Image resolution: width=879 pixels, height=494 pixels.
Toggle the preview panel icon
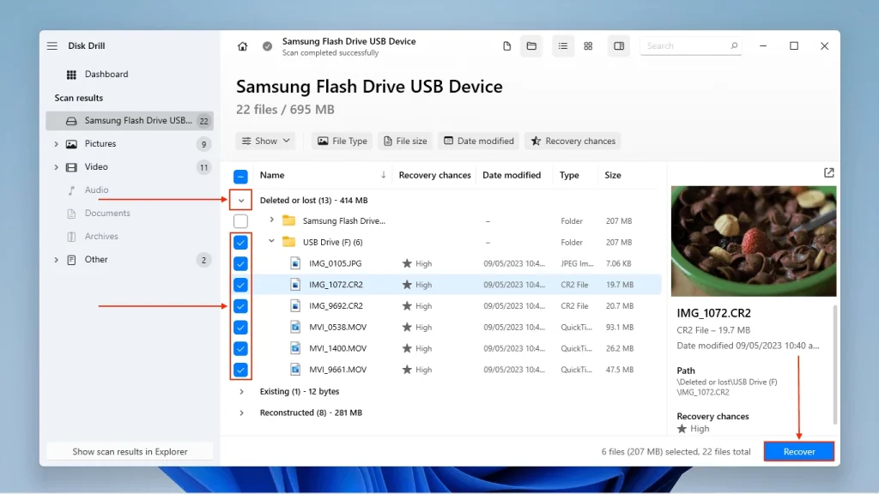click(x=619, y=46)
